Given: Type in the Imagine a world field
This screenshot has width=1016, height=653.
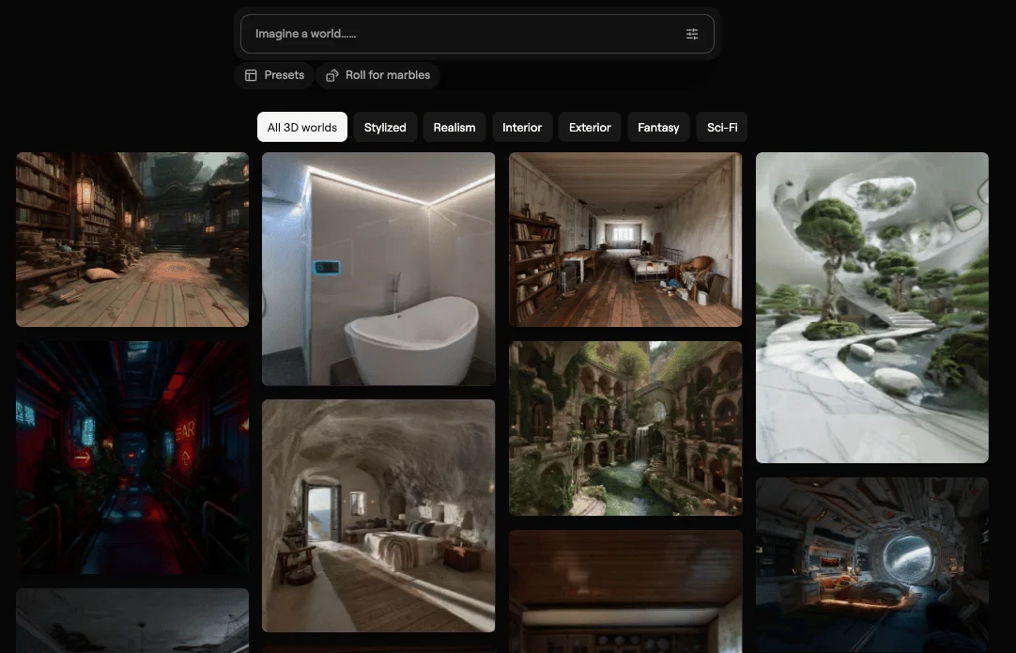Looking at the screenshot, I should tap(460, 34).
